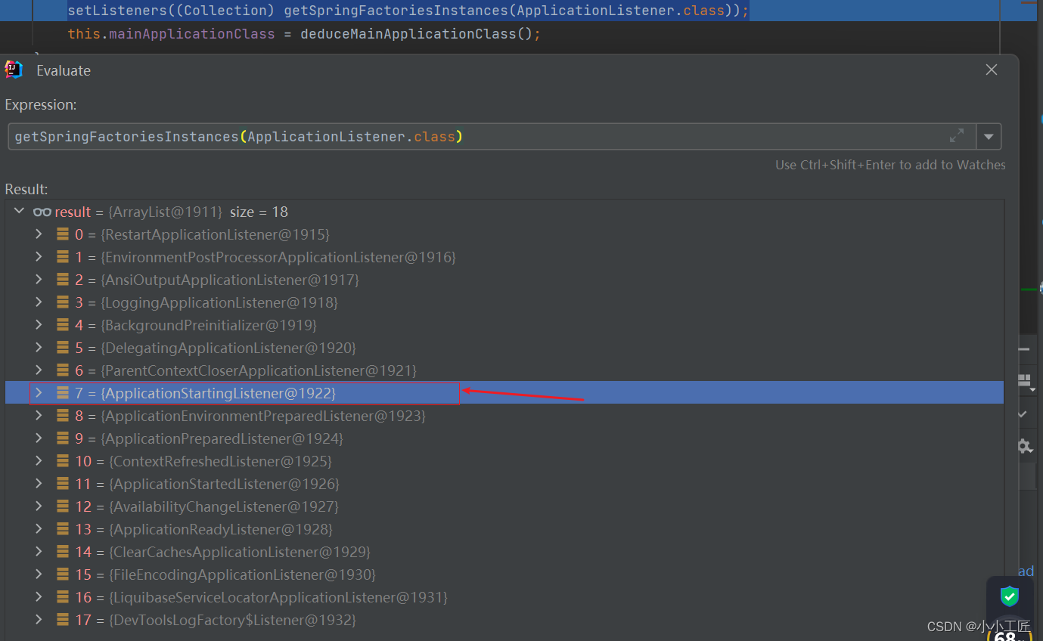
Task: Expand item 2 AnsiOutputApplicationListener
Action: click(x=39, y=280)
